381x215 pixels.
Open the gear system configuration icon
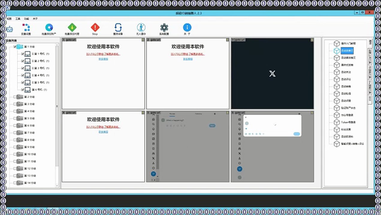[164, 27]
